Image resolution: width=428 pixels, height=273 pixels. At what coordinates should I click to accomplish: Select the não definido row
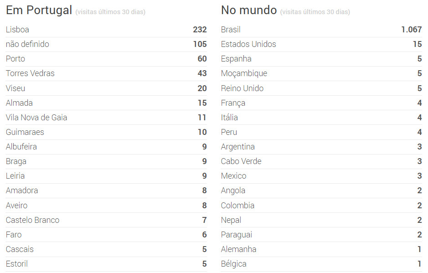pos(106,44)
